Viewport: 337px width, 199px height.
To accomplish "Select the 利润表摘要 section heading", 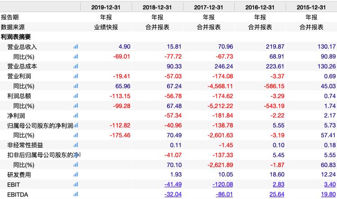I will click(x=16, y=36).
